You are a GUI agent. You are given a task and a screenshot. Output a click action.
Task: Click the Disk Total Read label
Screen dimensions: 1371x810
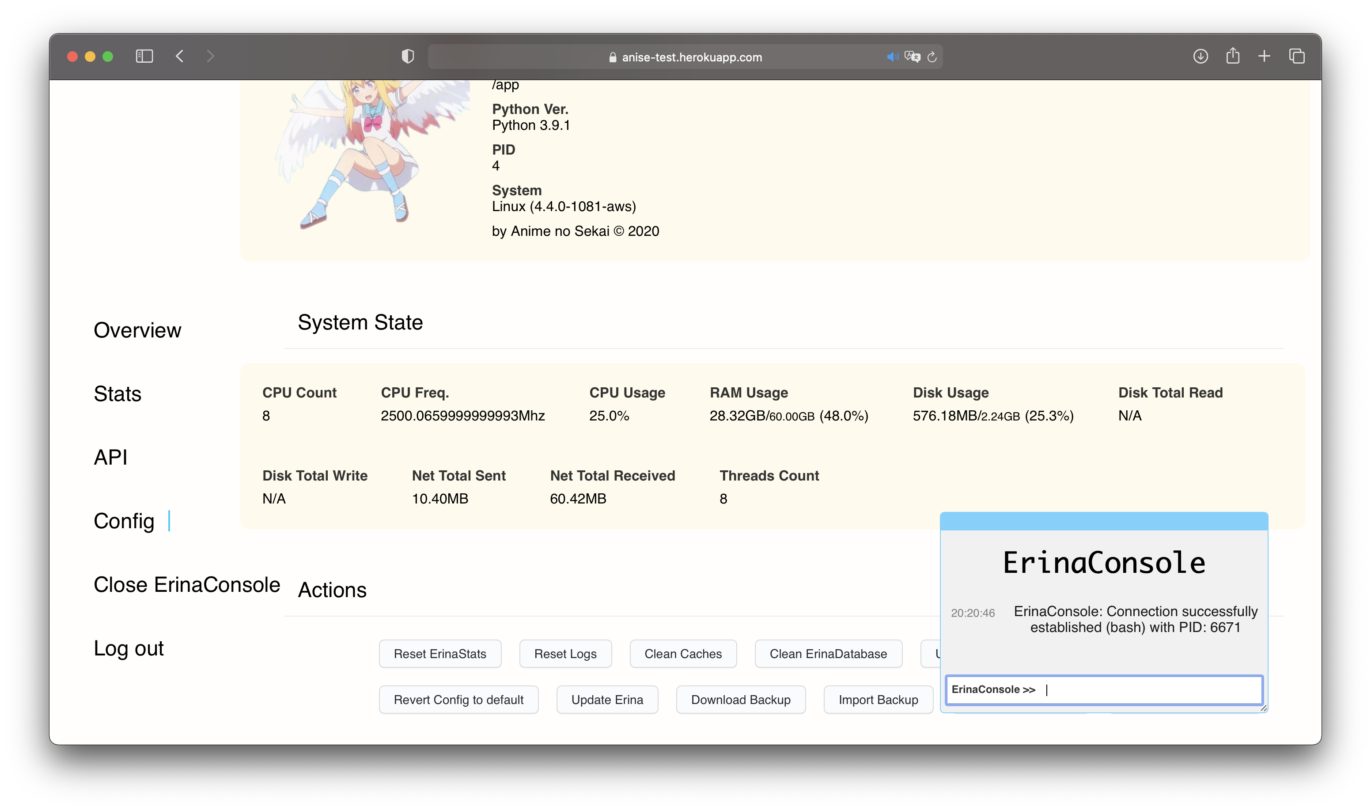pos(1170,393)
